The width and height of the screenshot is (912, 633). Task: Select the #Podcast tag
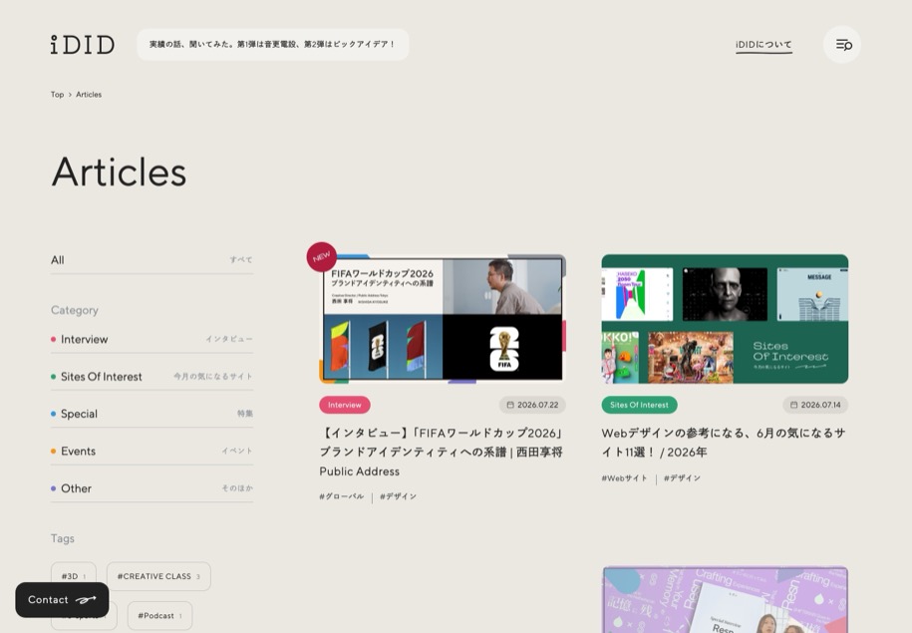click(x=159, y=615)
